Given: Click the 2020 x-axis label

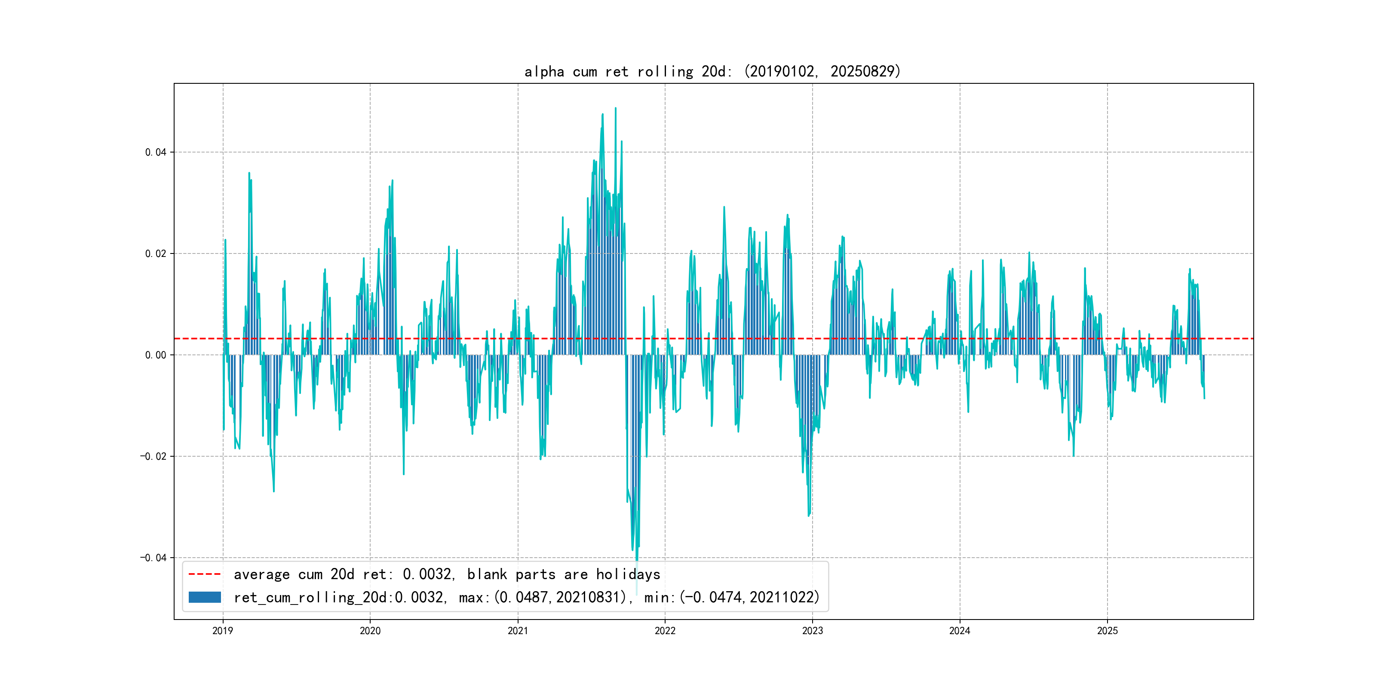Looking at the screenshot, I should [370, 631].
